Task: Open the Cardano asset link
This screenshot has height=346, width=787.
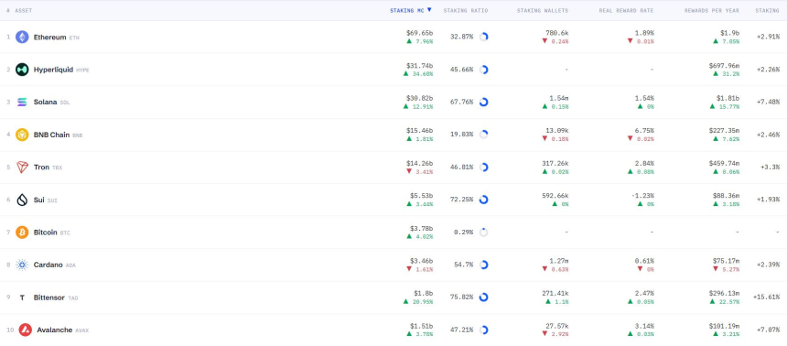Action: point(49,265)
